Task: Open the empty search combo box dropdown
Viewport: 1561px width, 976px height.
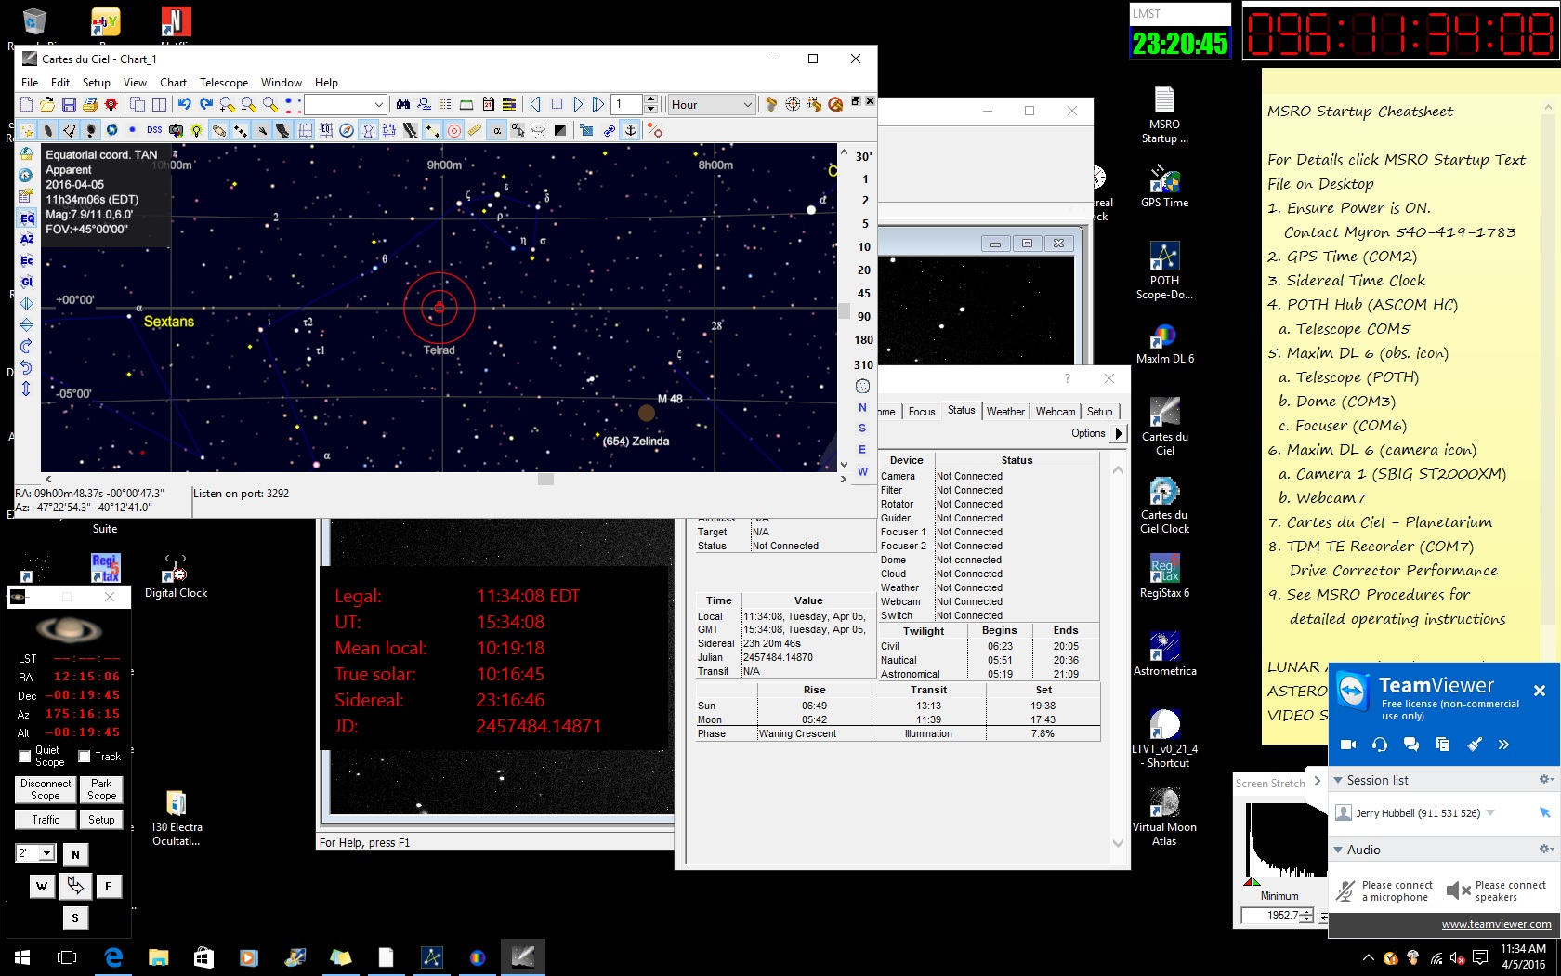Action: [x=379, y=105]
